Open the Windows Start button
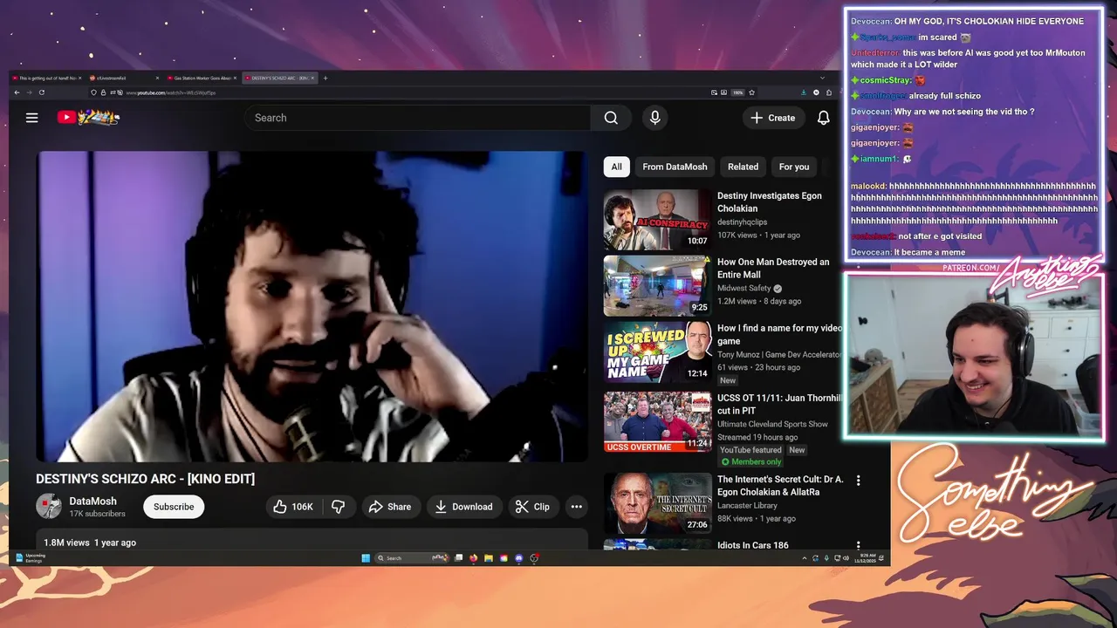This screenshot has width=1117, height=628. coord(366,558)
